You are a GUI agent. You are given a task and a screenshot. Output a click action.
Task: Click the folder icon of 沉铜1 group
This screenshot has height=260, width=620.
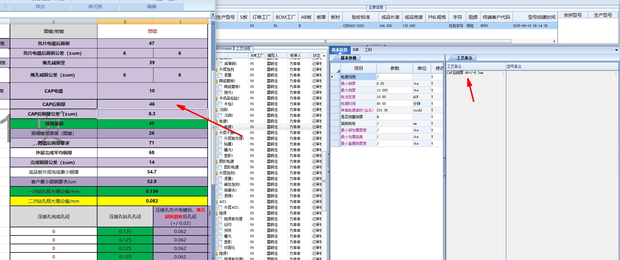coord(217,110)
